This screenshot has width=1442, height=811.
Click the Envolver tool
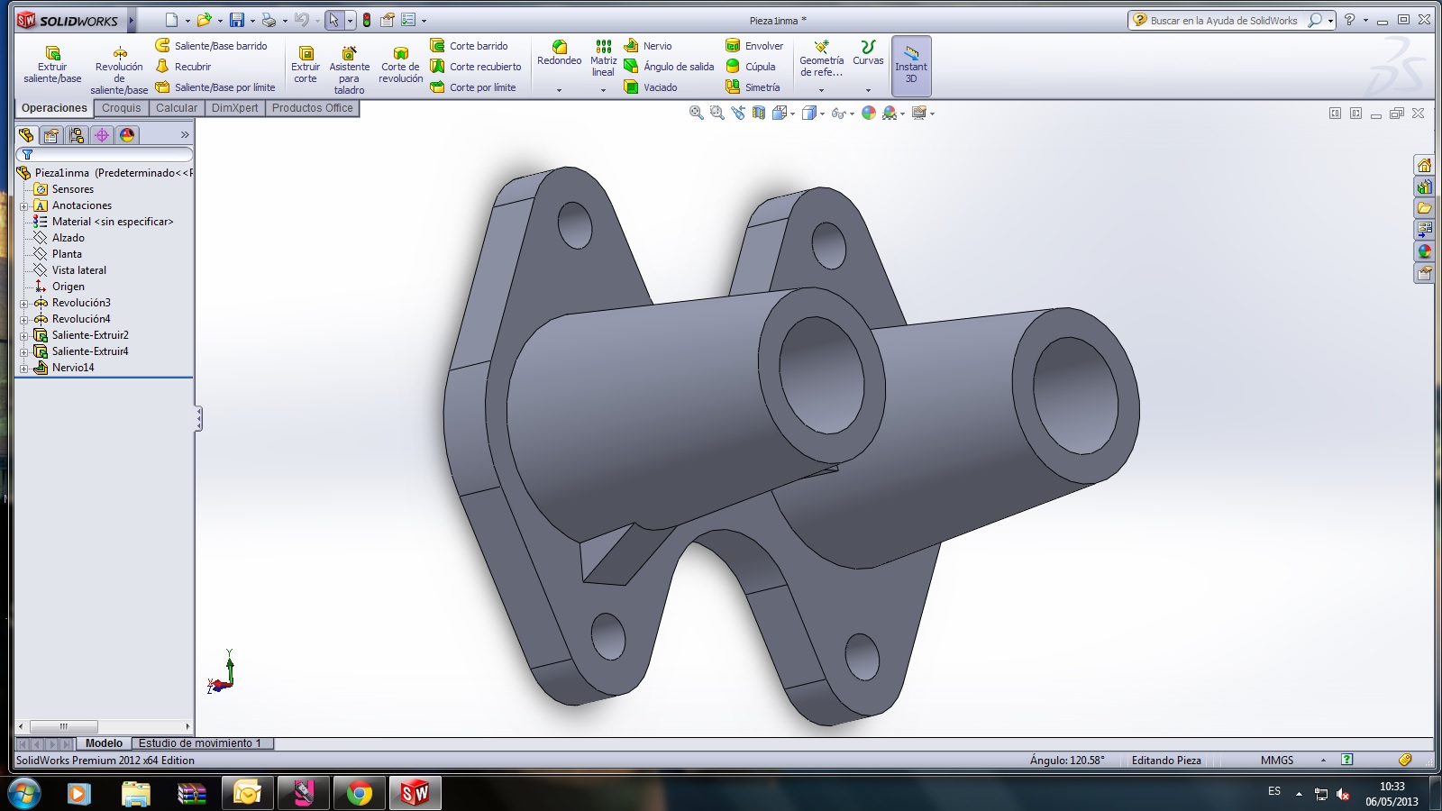tap(754, 46)
